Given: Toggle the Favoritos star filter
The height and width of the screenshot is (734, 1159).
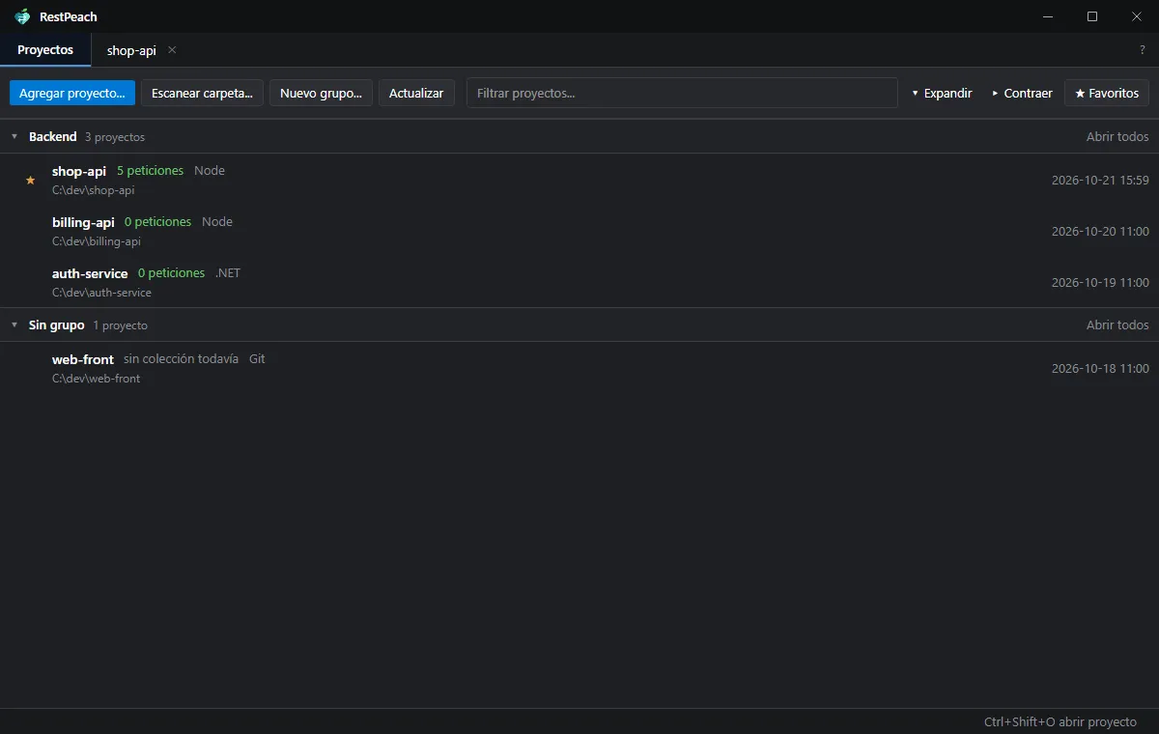Looking at the screenshot, I should (x=1107, y=93).
